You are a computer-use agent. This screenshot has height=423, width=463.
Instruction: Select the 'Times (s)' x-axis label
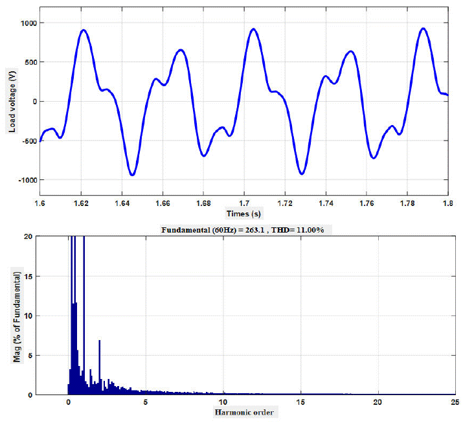(243, 213)
